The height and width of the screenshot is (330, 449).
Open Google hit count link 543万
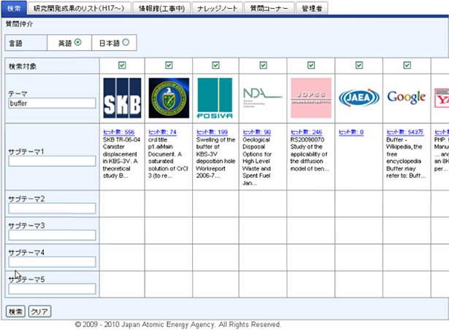click(x=405, y=132)
